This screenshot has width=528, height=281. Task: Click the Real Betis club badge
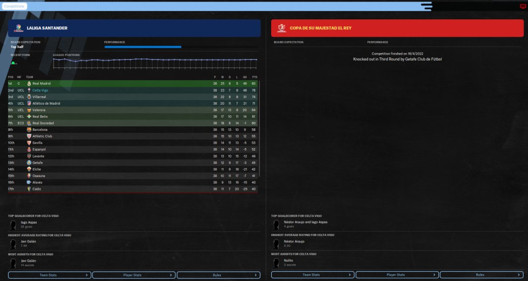point(29,116)
